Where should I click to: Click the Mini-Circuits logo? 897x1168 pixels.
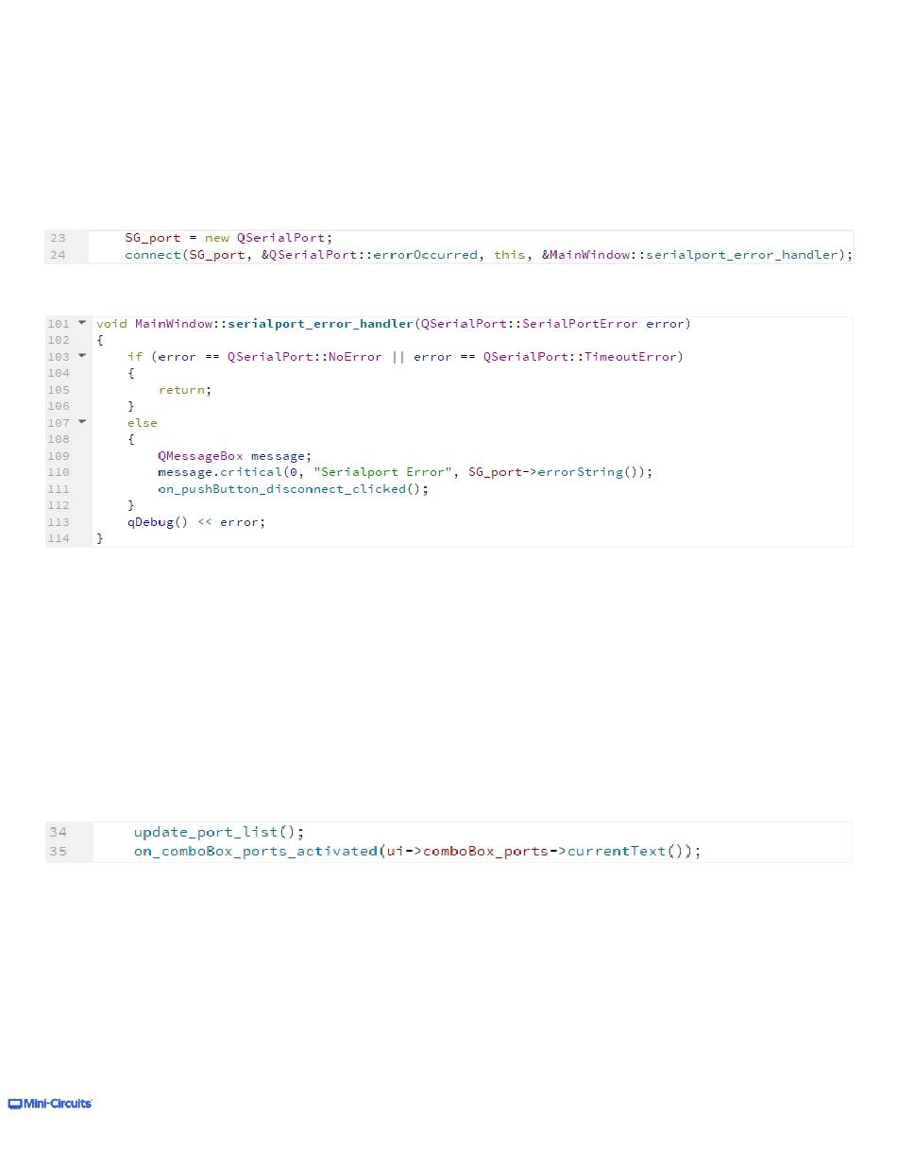coord(50,1103)
